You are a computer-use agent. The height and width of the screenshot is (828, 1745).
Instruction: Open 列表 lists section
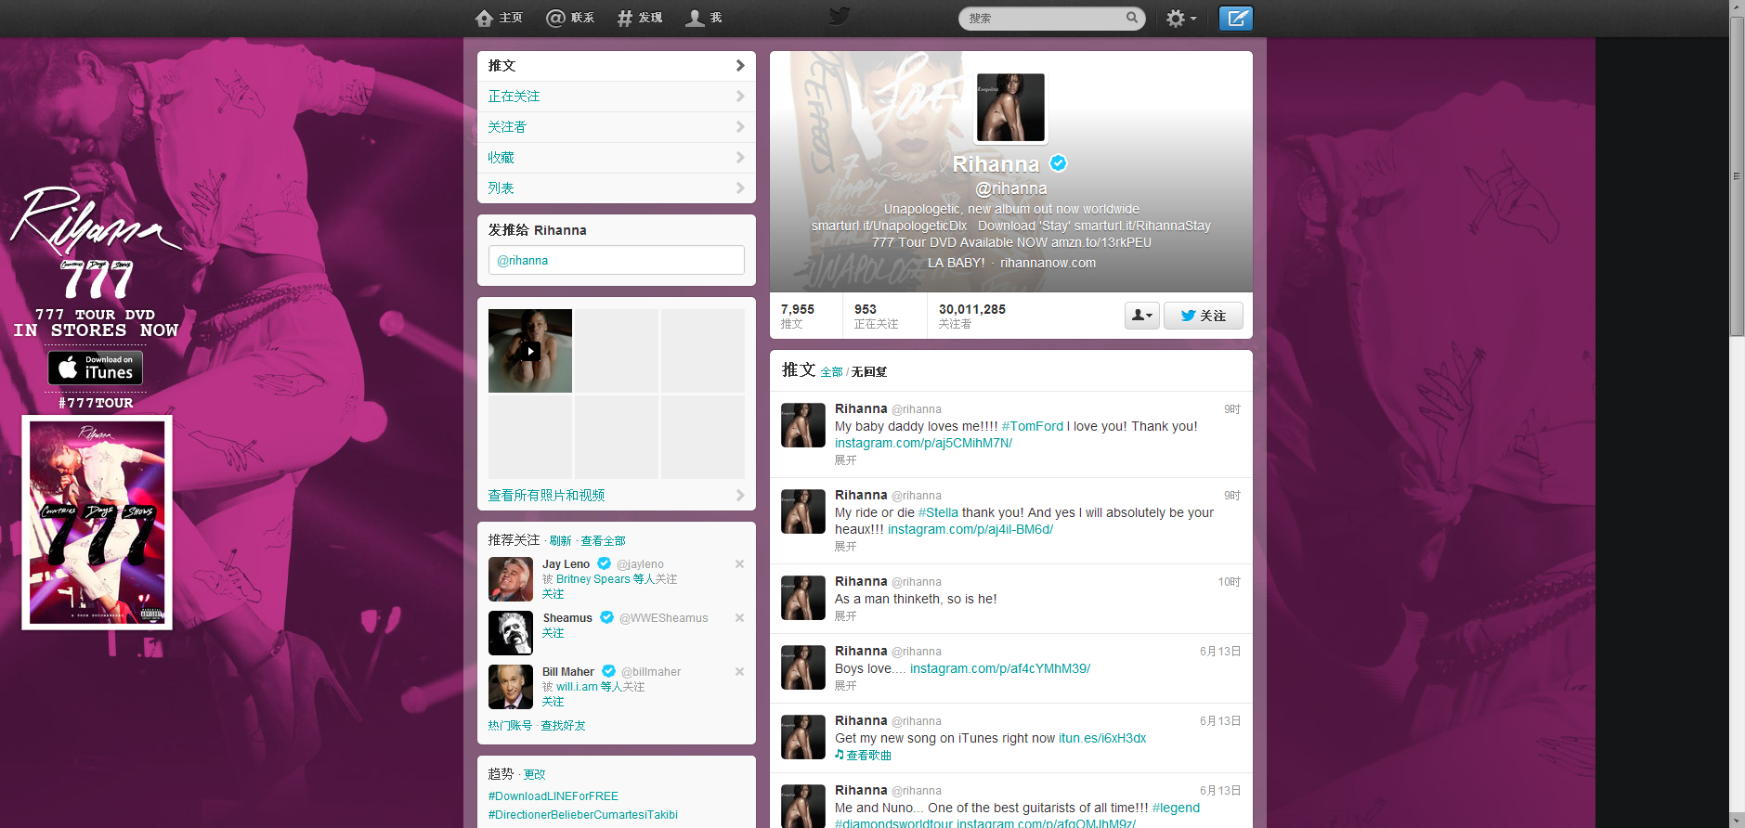coord(617,188)
